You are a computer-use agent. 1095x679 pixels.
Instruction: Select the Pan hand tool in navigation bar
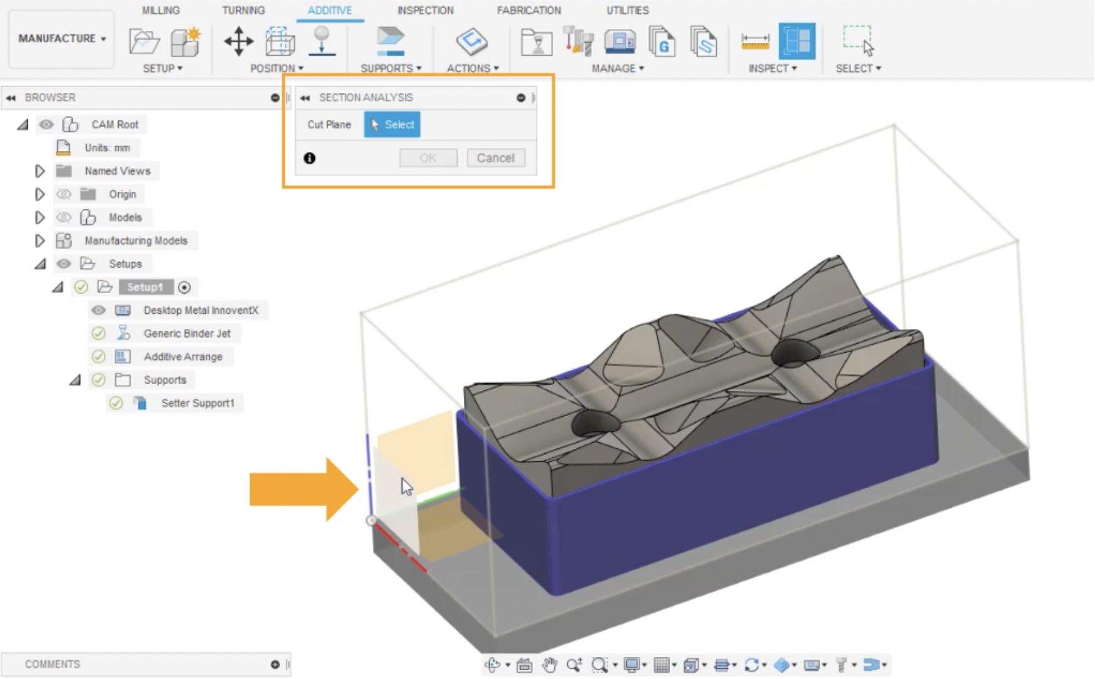tap(550, 665)
